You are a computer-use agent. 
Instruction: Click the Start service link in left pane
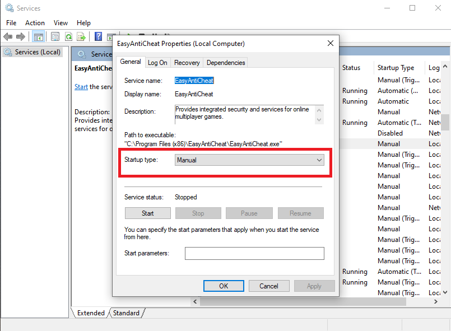pyautogui.click(x=81, y=87)
